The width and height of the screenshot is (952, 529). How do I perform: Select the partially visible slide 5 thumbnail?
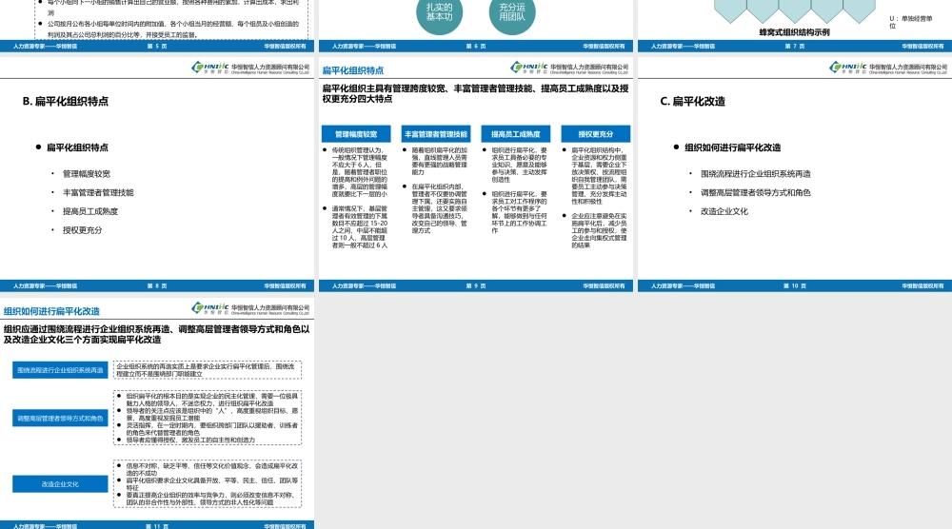tap(157, 26)
